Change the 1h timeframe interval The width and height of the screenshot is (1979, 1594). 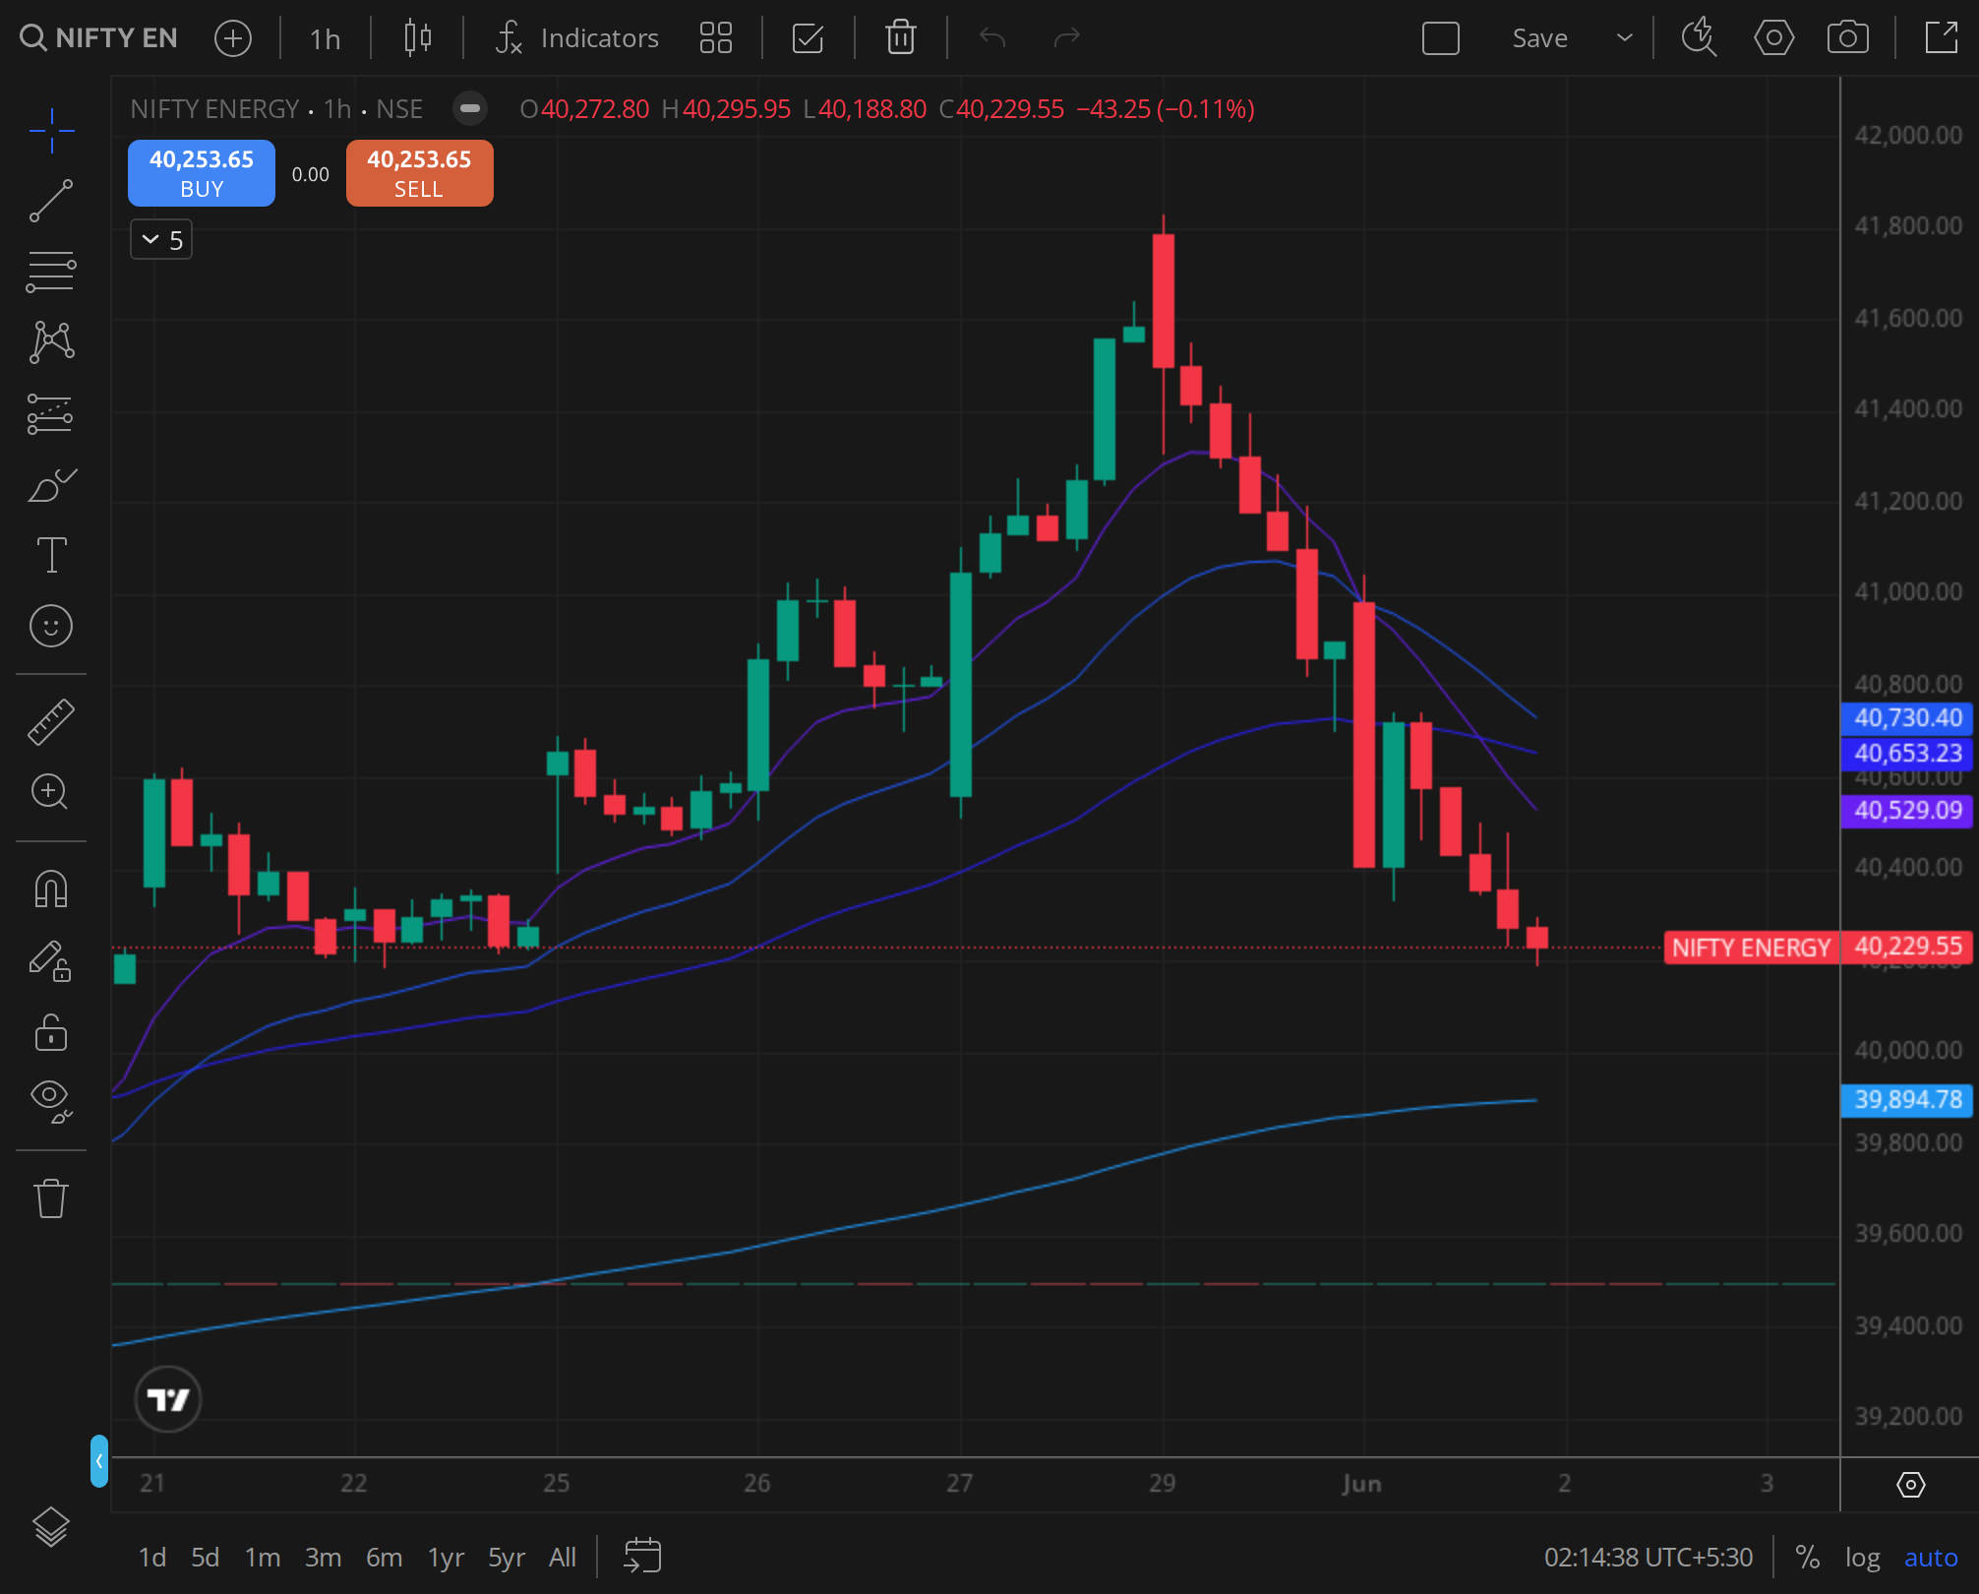325,38
